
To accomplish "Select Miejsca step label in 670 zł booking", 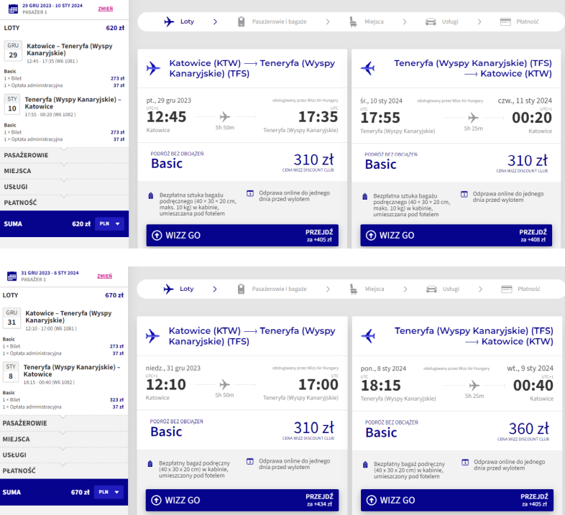I will click(375, 289).
